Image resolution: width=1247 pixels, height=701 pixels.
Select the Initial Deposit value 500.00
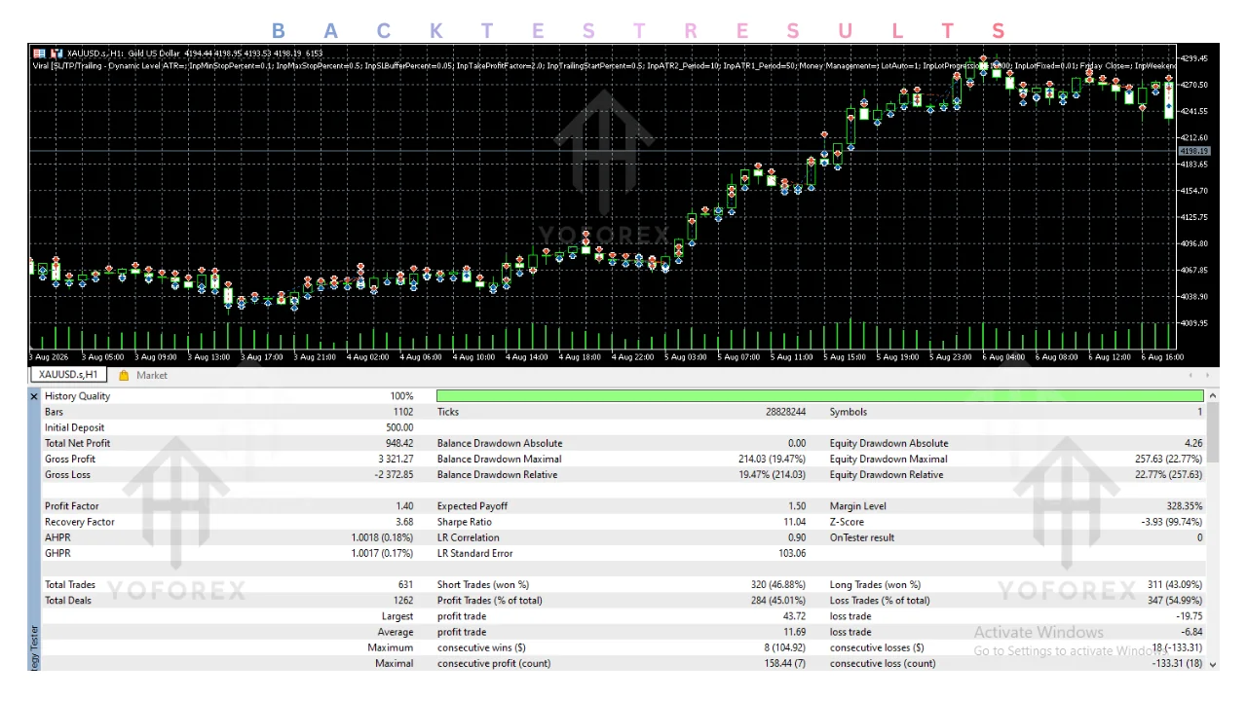click(x=398, y=427)
